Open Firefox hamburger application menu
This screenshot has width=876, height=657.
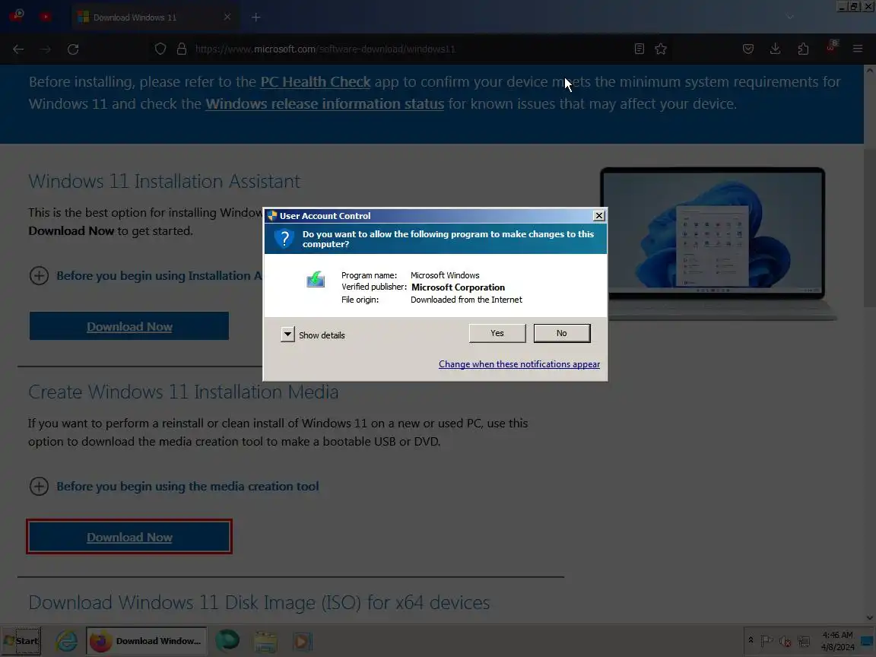pyautogui.click(x=858, y=49)
